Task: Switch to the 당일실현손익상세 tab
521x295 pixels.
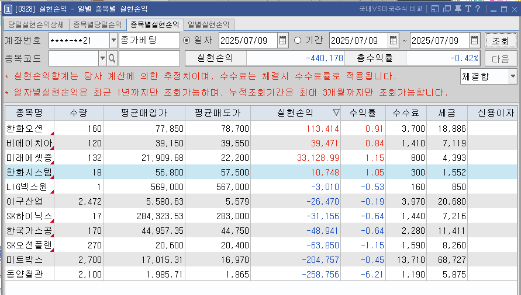Action: pos(36,24)
